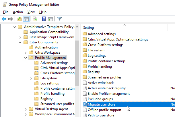Screen dimensions: 175x117
Task: Toggle the Show/Hide Console Tree icon
Action: [x=26, y=19]
